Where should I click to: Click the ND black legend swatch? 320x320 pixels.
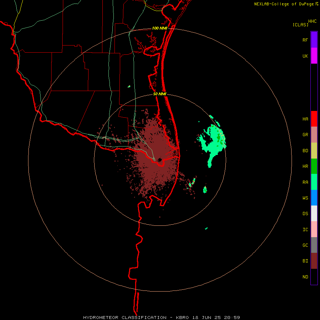(314, 277)
